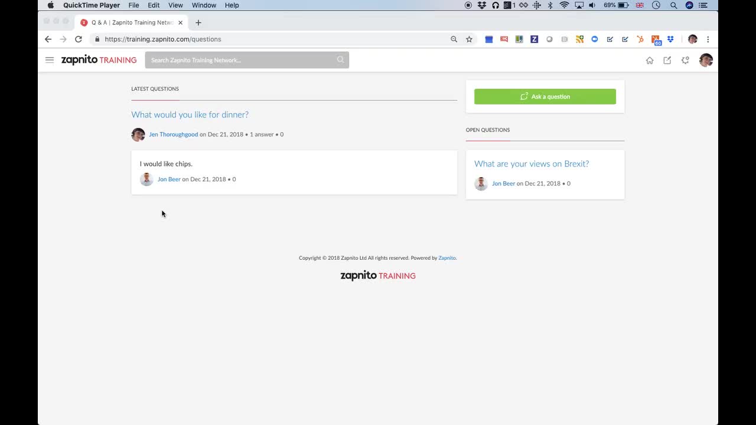
Task: Reload the page using browser refresh
Action: [79, 39]
